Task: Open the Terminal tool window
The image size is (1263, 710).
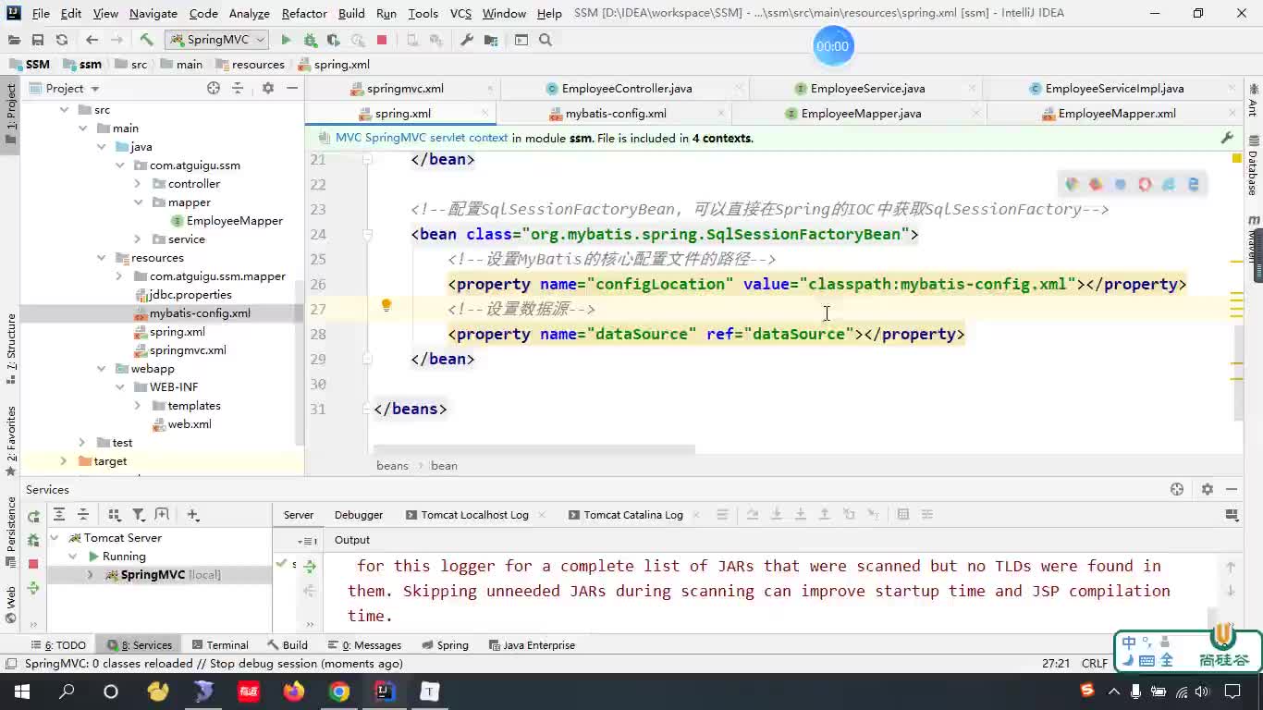Action: 219,645
